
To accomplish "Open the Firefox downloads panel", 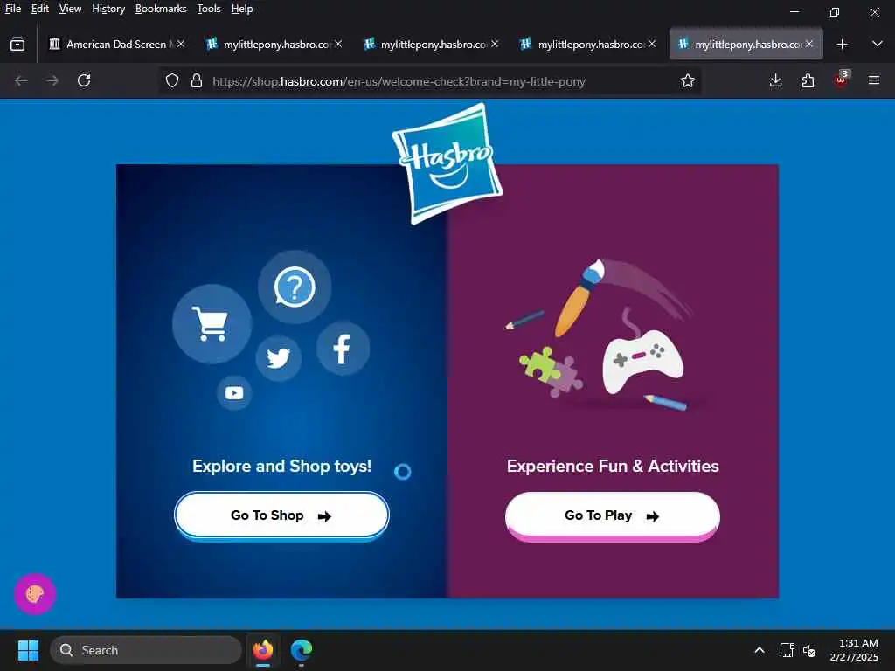I will click(x=776, y=80).
